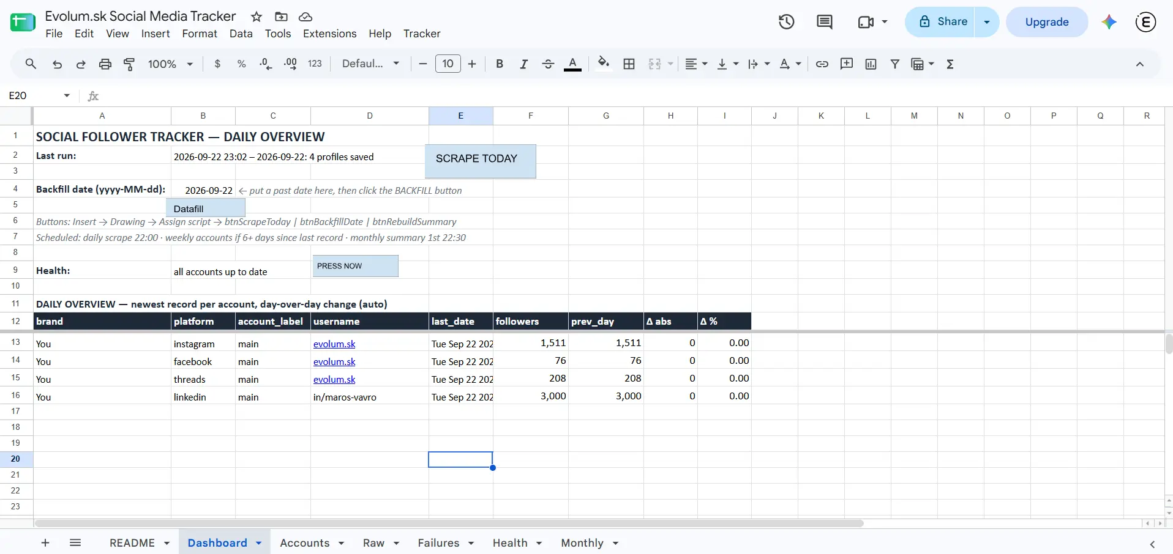Increase decimal places
This screenshot has height=554, width=1173.
tap(290, 64)
